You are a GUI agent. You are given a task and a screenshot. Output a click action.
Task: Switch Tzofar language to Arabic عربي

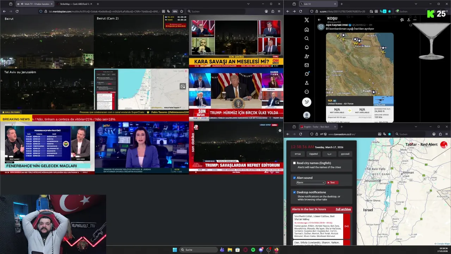329,154
